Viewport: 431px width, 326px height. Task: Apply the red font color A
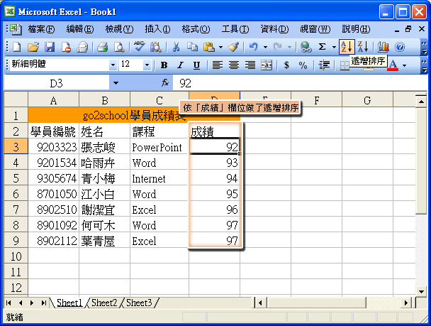[393, 65]
